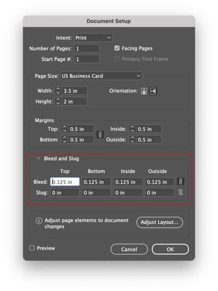Select portrait orientation icon
Screen dimensions: 218x291
click(x=144, y=91)
